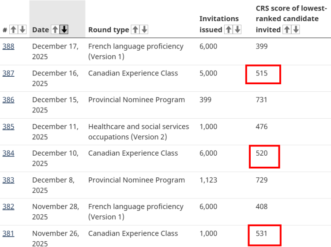Sort CRS score descending with down arrow

tap(295, 30)
